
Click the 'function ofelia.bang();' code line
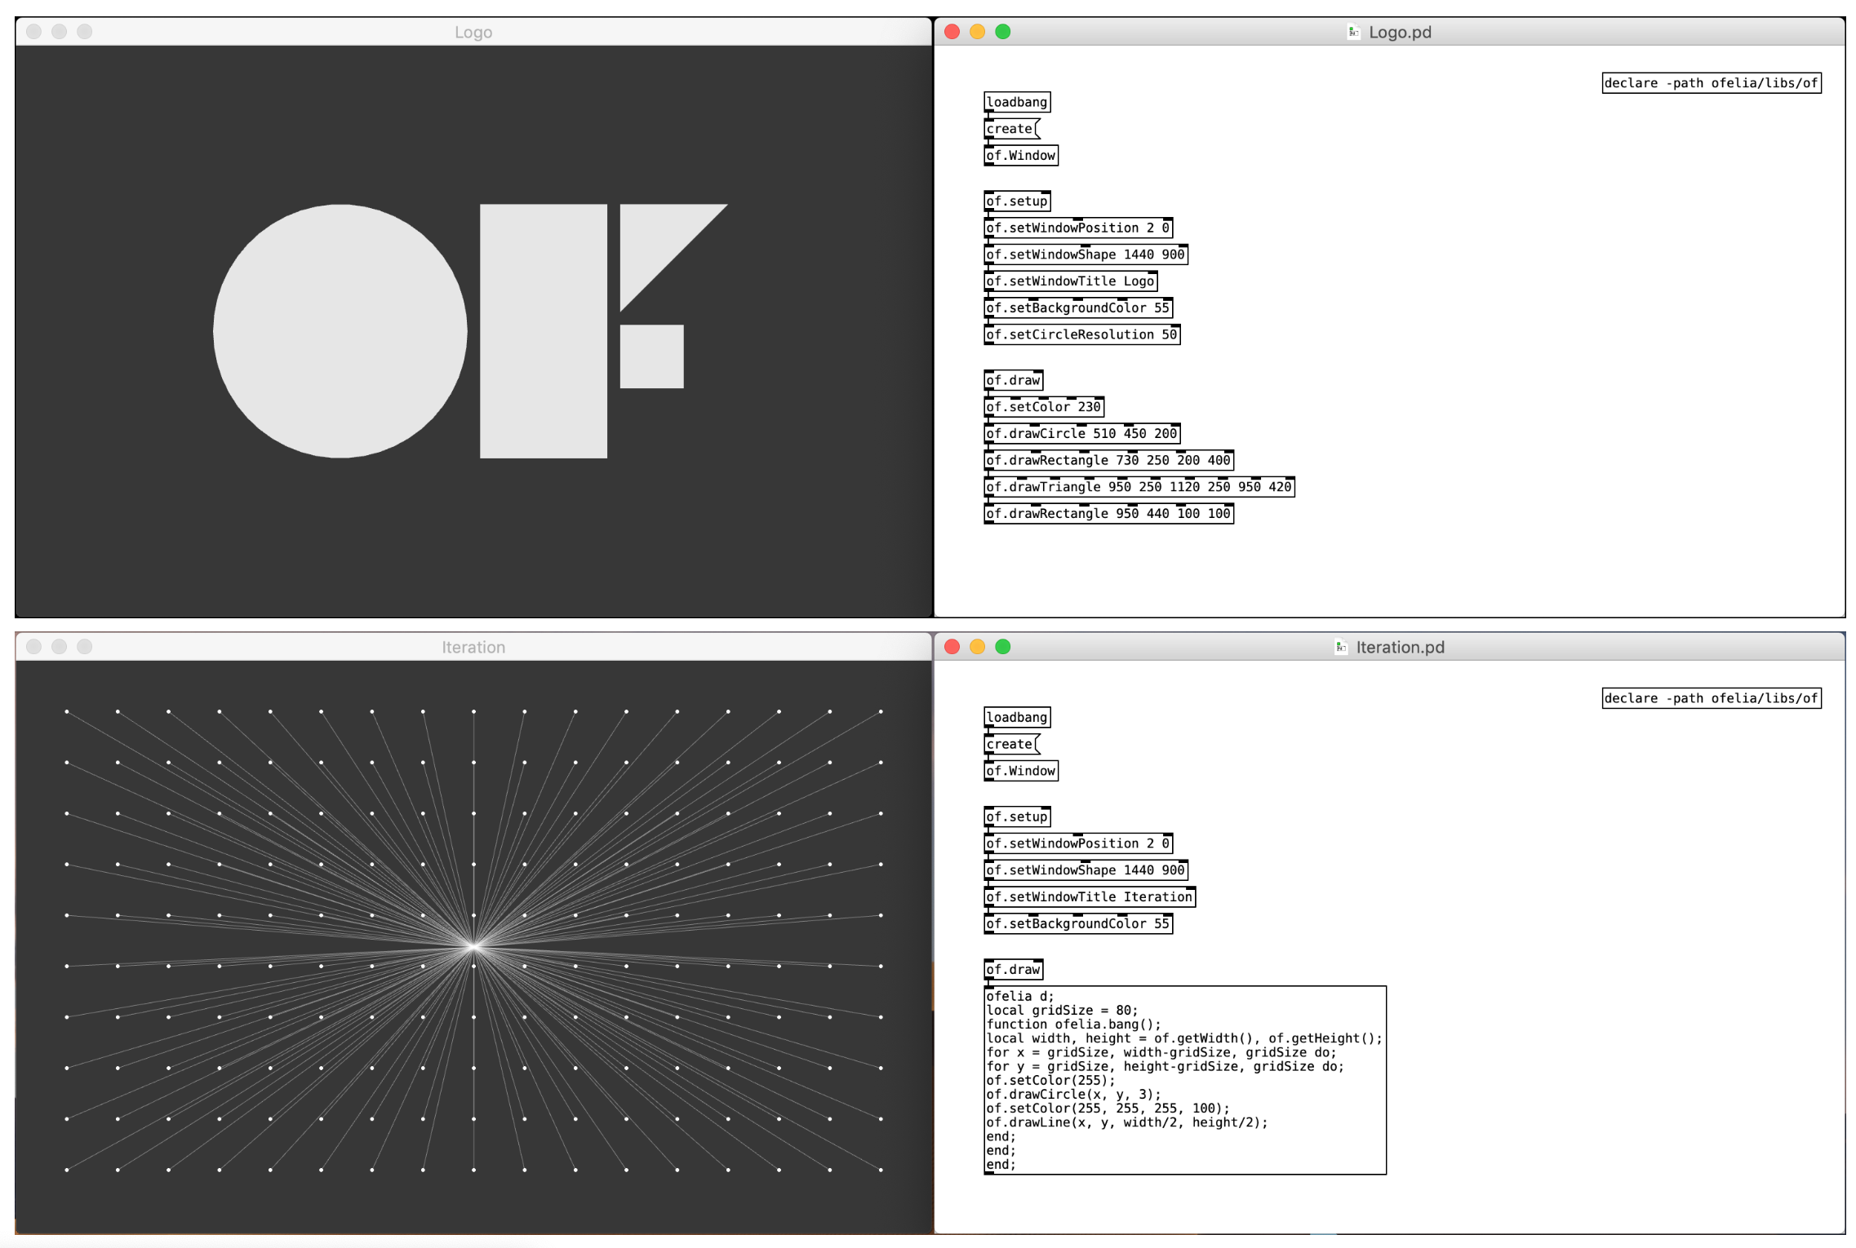point(1072,1024)
